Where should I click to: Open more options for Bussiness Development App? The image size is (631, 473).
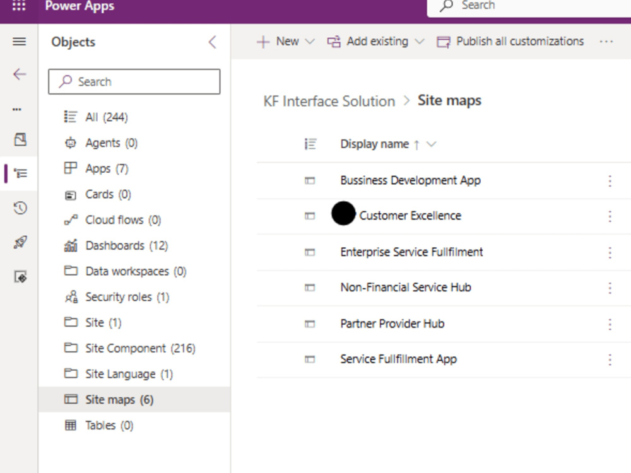[610, 181]
